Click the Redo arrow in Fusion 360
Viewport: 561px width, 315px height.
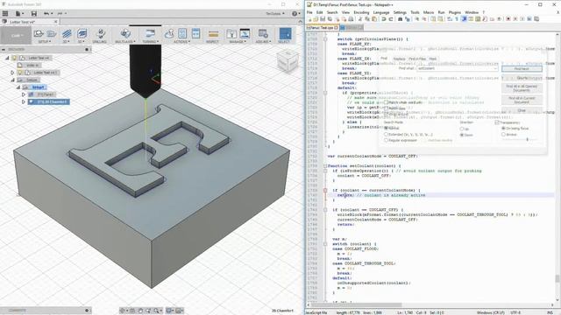[60, 14]
